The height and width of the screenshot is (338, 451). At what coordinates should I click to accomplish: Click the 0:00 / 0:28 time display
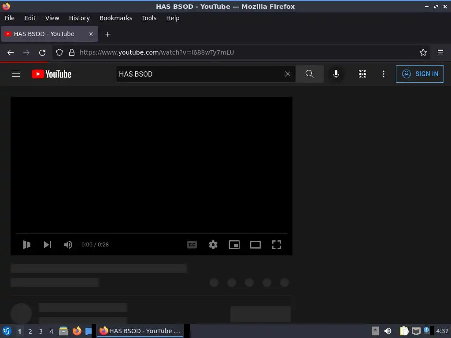(95, 245)
